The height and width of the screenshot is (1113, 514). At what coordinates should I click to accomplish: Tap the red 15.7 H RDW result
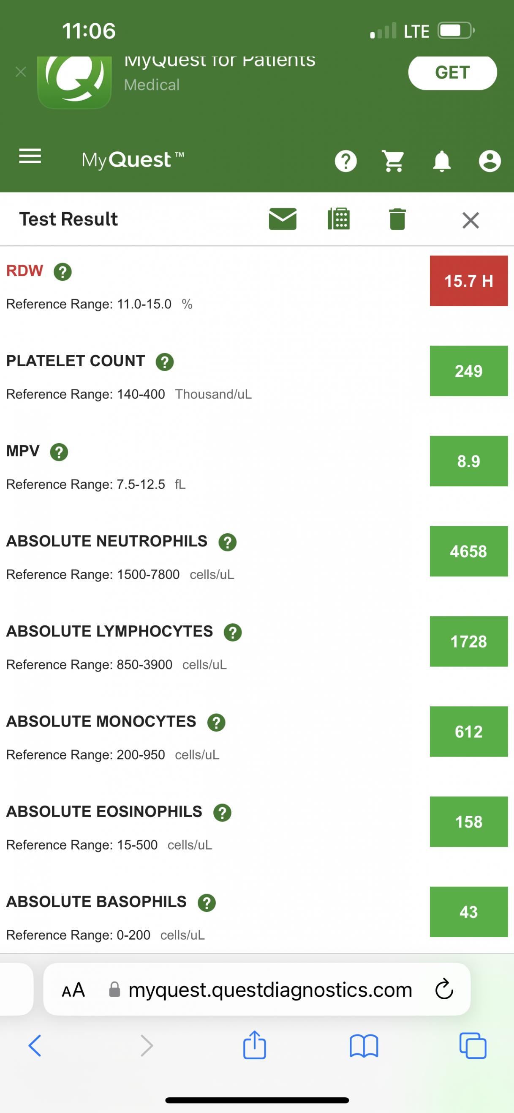[x=468, y=281]
